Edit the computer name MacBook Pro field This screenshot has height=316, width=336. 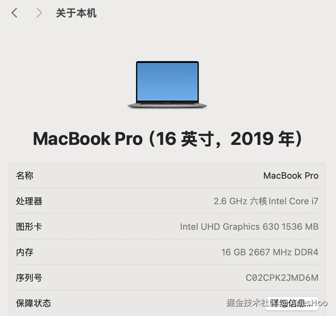click(x=291, y=176)
